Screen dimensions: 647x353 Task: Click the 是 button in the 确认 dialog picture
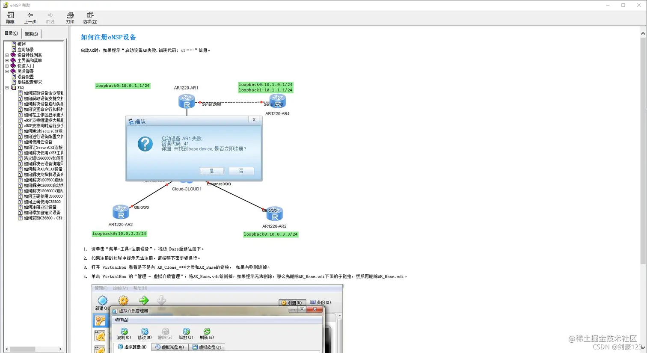coord(212,171)
